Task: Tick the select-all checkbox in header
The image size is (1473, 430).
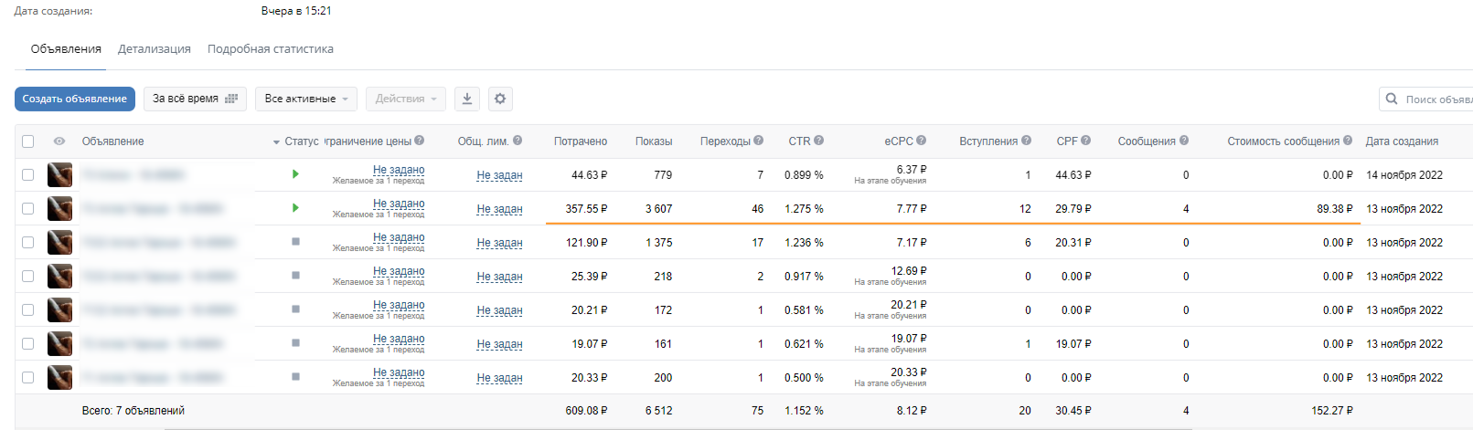Action: tap(27, 142)
